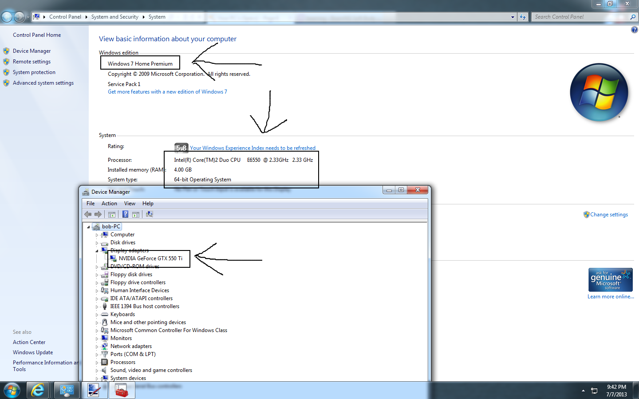The image size is (639, 399).
Task: Expand the Computer node
Action: [x=97, y=235]
